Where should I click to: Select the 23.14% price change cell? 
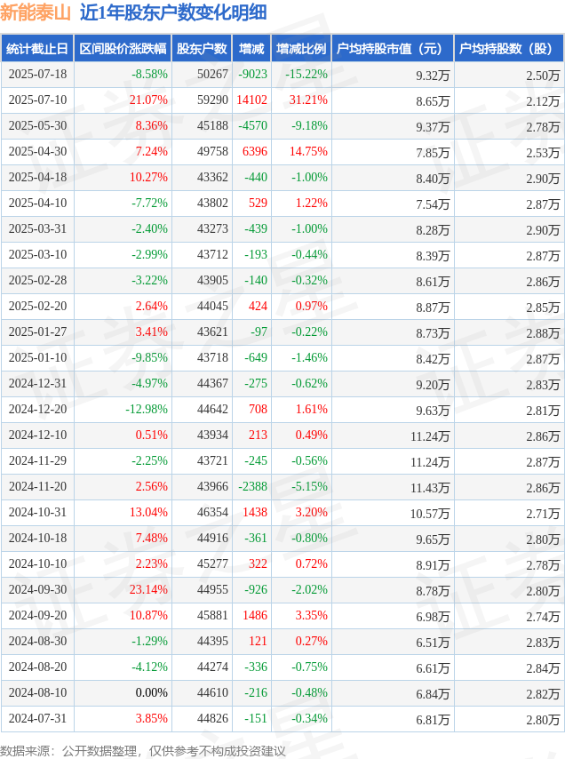tap(148, 589)
